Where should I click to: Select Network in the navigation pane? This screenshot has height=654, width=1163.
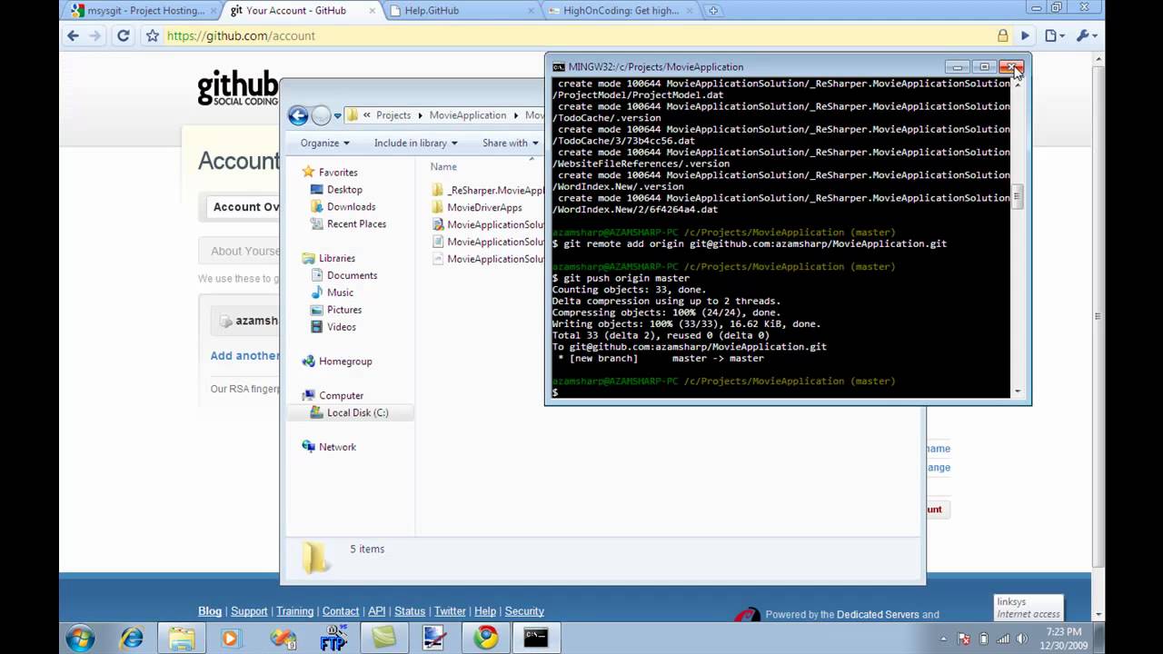(x=337, y=447)
